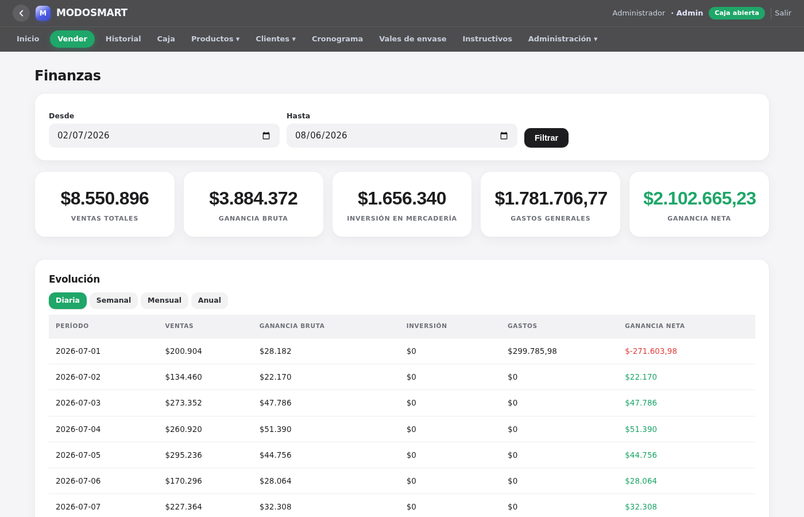Click net profit $47.786 in green

(x=641, y=403)
